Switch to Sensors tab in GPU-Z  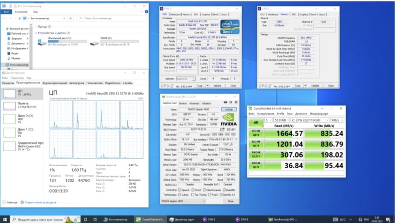pyautogui.click(x=183, y=103)
